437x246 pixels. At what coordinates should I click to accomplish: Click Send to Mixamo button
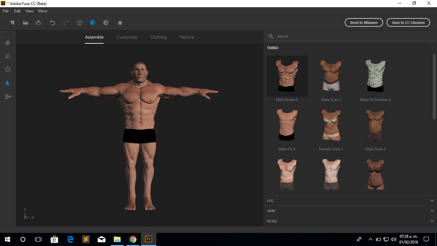364,23
